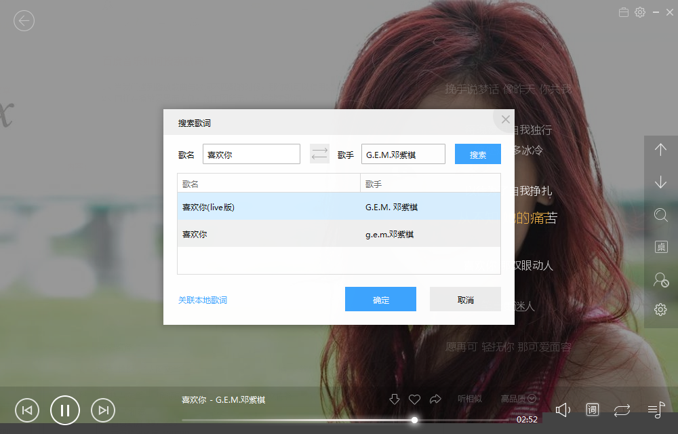678x434 pixels.
Task: Confirm with 确定 button
Action: (380, 299)
